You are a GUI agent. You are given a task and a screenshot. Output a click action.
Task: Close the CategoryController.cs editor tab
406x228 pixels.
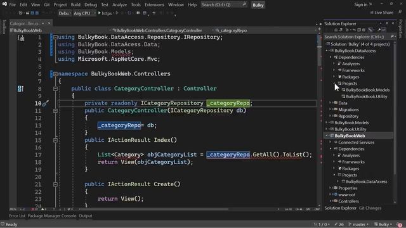pyautogui.click(x=49, y=23)
